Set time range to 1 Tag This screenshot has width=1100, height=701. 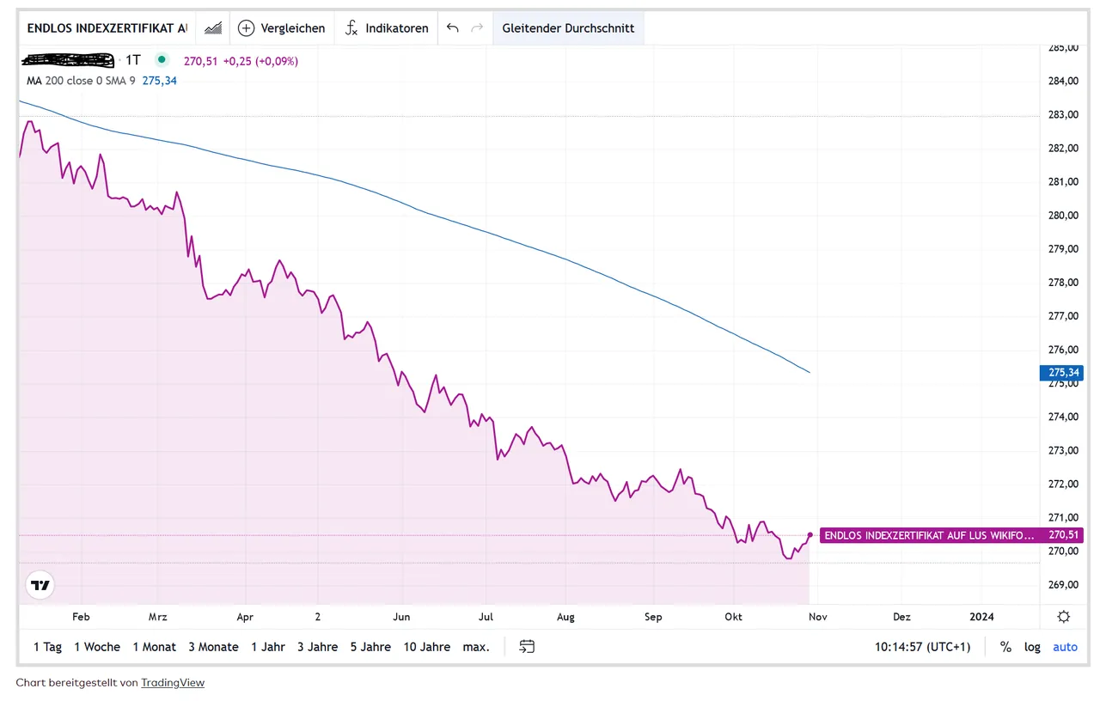pyautogui.click(x=47, y=647)
